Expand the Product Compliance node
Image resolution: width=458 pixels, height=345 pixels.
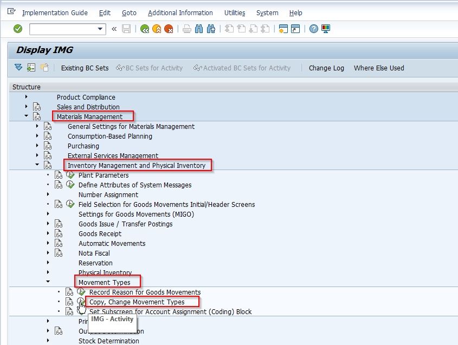click(x=27, y=96)
